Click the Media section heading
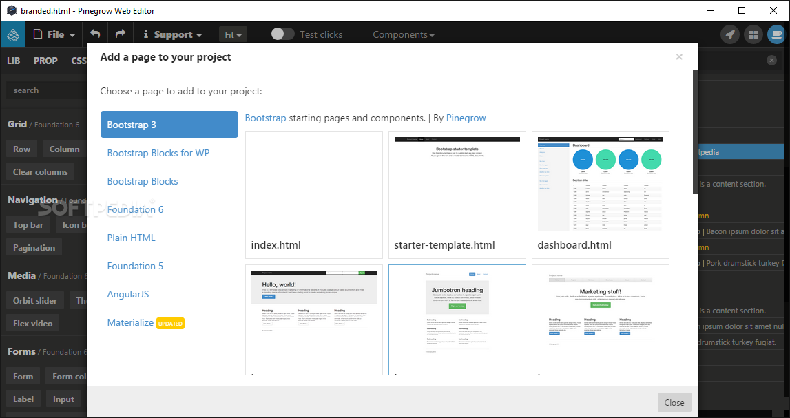790x418 pixels. click(x=21, y=275)
